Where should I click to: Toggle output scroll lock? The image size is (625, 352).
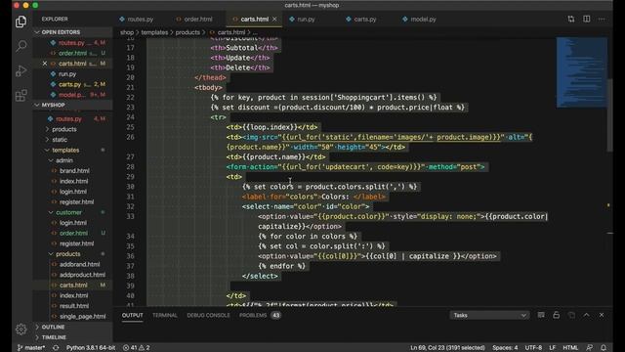[x=556, y=315]
